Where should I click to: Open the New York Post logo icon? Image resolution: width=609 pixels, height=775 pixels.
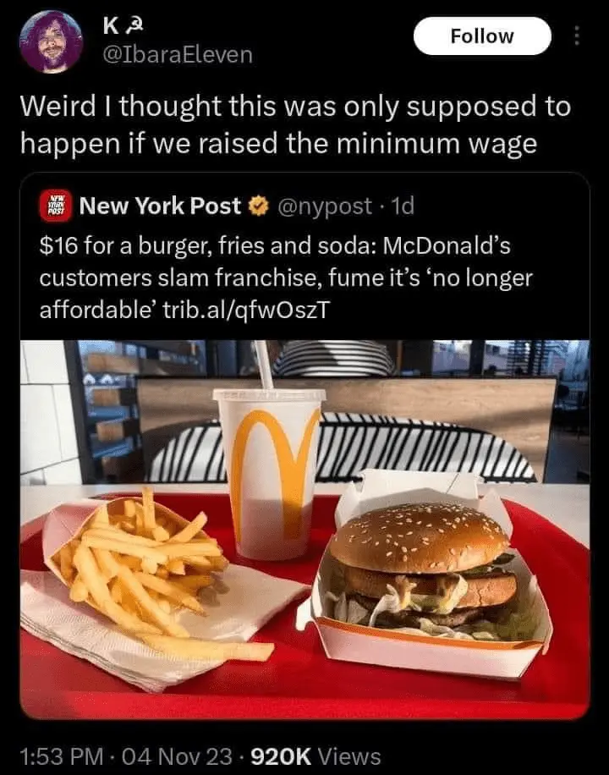tap(56, 206)
